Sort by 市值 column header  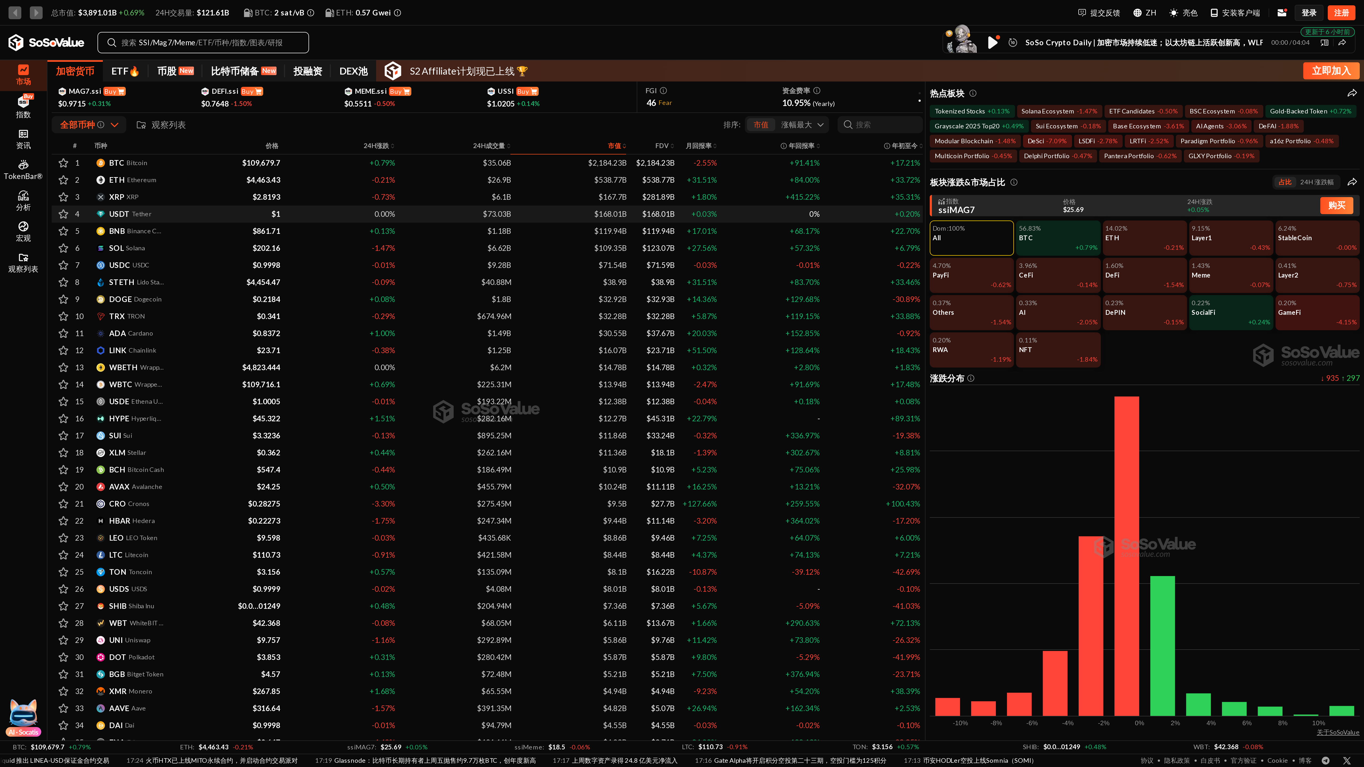click(617, 146)
